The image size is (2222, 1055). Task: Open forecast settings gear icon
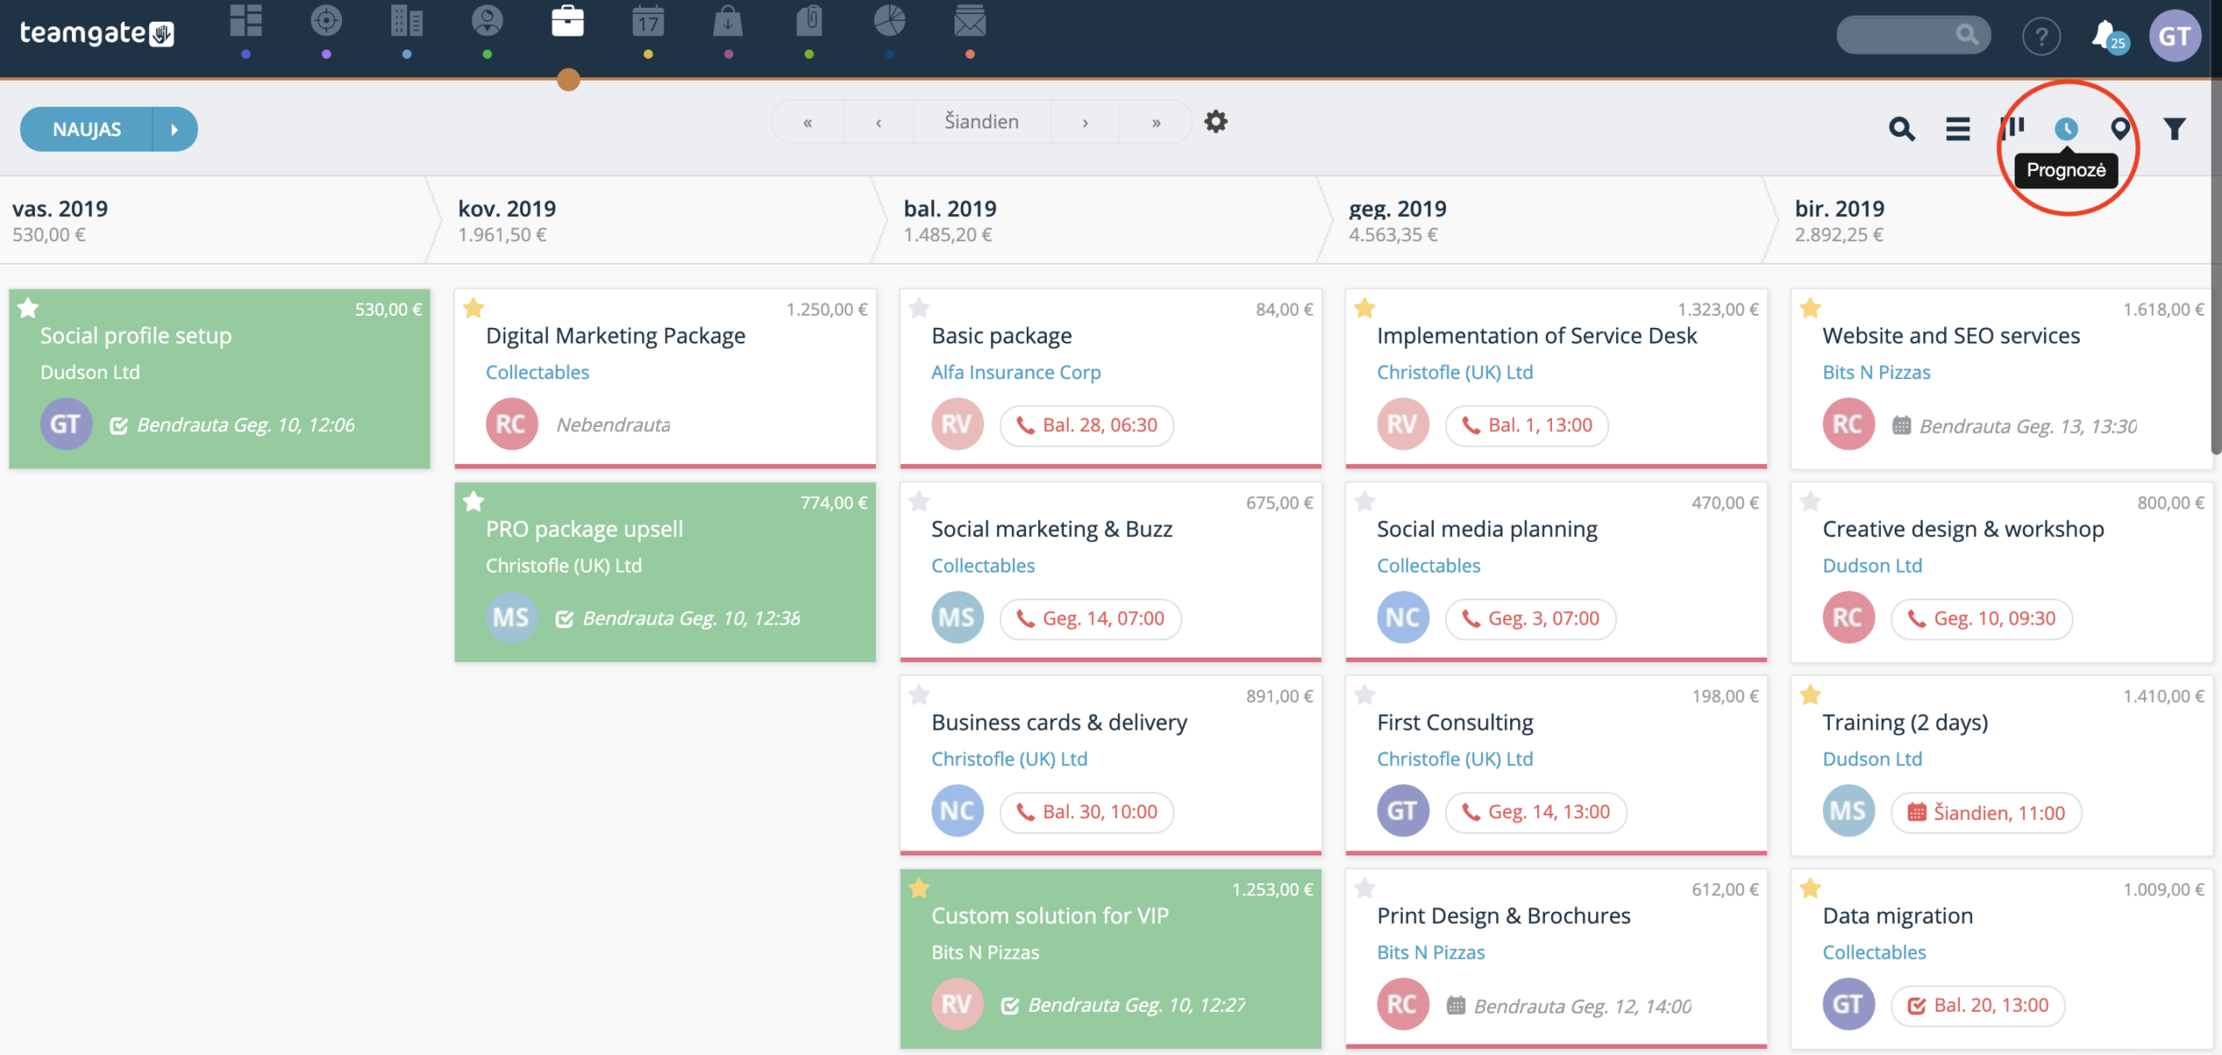point(1216,121)
